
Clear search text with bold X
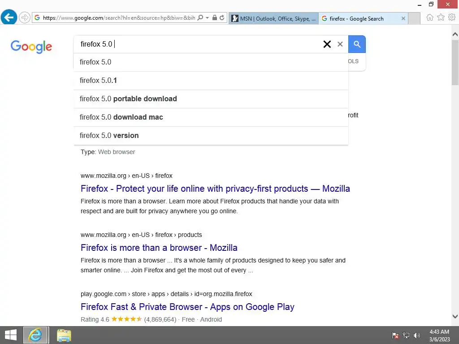(x=327, y=44)
